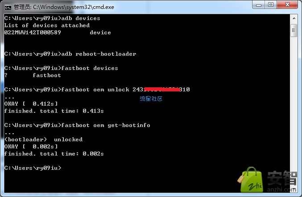302x197 pixels.
Task: Click the red redaction bar over unlock code
Action: point(162,89)
